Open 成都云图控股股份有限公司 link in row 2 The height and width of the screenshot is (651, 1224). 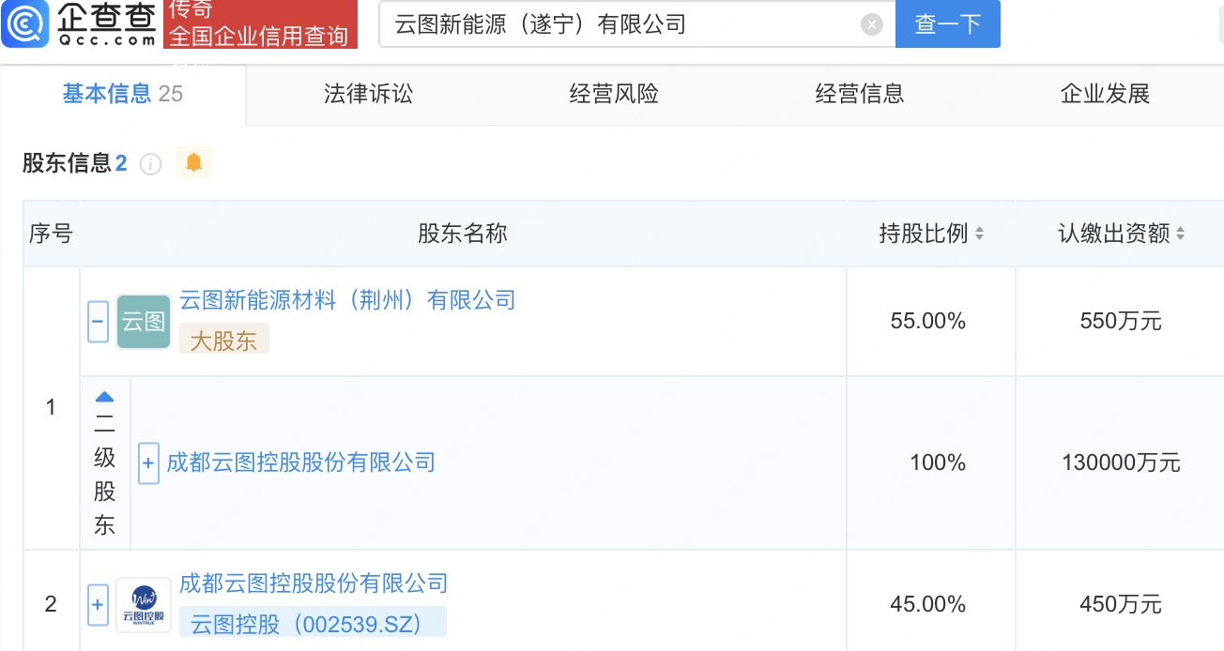[314, 583]
